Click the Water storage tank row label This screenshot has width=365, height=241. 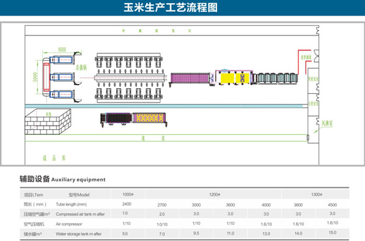78,234
